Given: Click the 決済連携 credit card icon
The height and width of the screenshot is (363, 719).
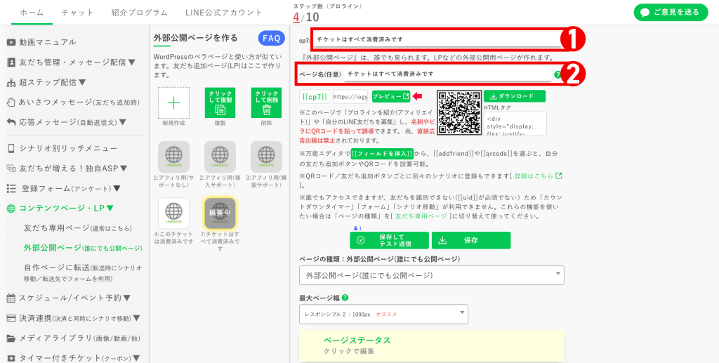Looking at the screenshot, I should point(11,318).
